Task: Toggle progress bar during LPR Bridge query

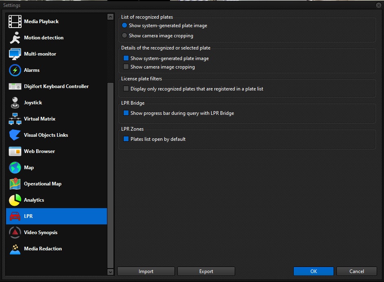Action: pos(126,113)
